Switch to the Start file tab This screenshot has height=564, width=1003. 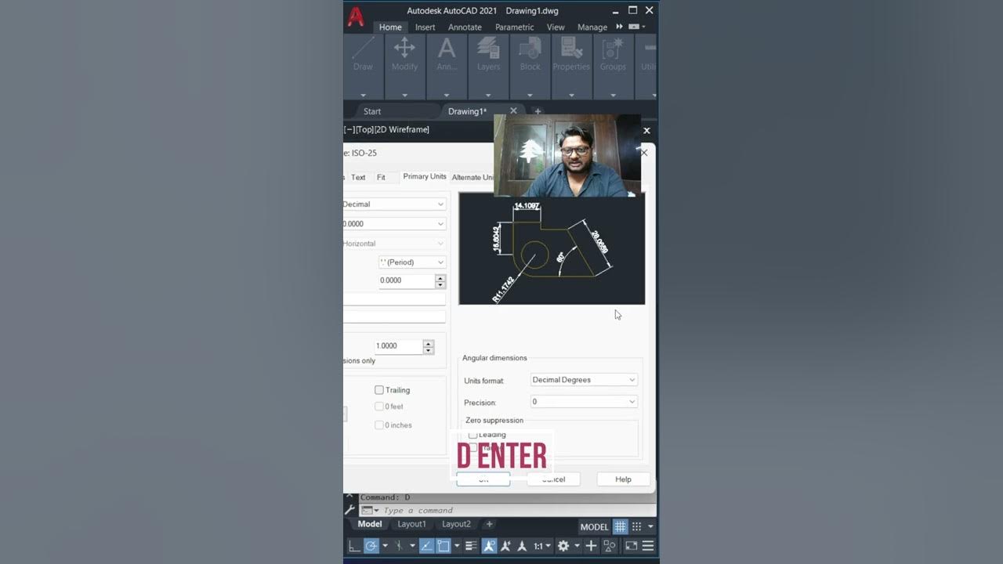pos(372,111)
